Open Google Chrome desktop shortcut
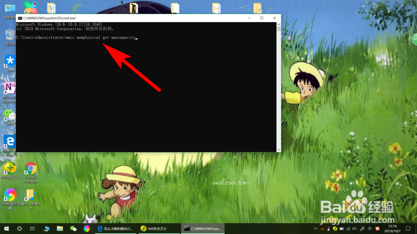This screenshot has height=234, width=417. pyautogui.click(x=30, y=173)
